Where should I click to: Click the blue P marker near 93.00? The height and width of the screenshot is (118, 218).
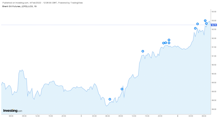(x=205, y=21)
